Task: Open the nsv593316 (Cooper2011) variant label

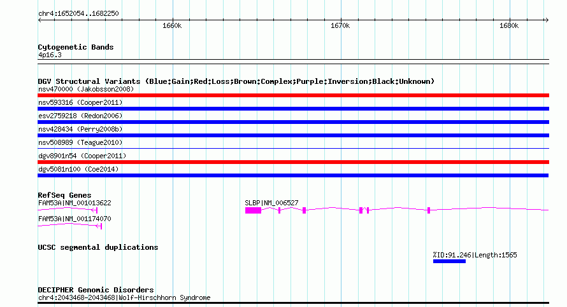Action: (x=80, y=102)
